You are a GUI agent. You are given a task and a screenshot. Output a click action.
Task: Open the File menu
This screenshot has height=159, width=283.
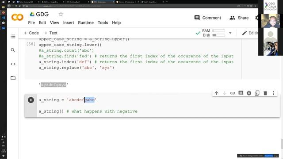[x=31, y=23]
